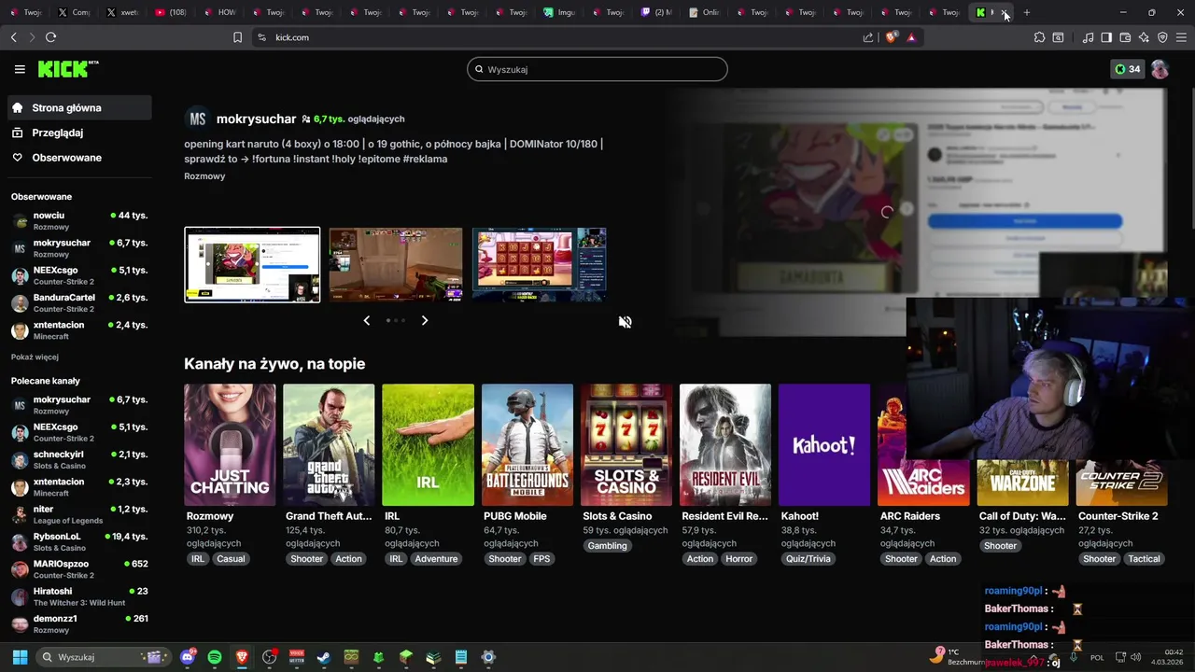Image resolution: width=1195 pixels, height=672 pixels.
Task: Open Brave Shields lion icon
Action: click(891, 37)
